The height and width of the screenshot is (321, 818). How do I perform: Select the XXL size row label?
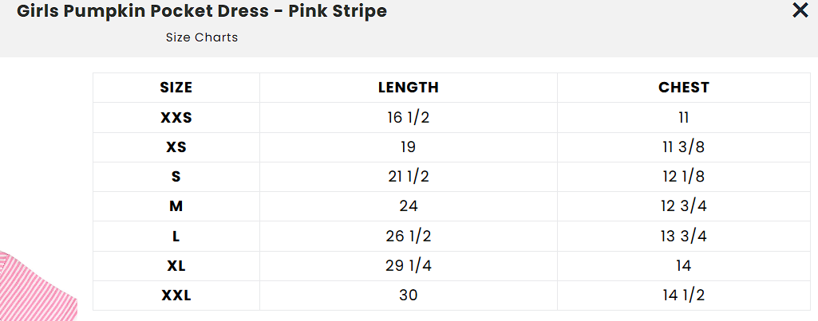click(x=176, y=296)
